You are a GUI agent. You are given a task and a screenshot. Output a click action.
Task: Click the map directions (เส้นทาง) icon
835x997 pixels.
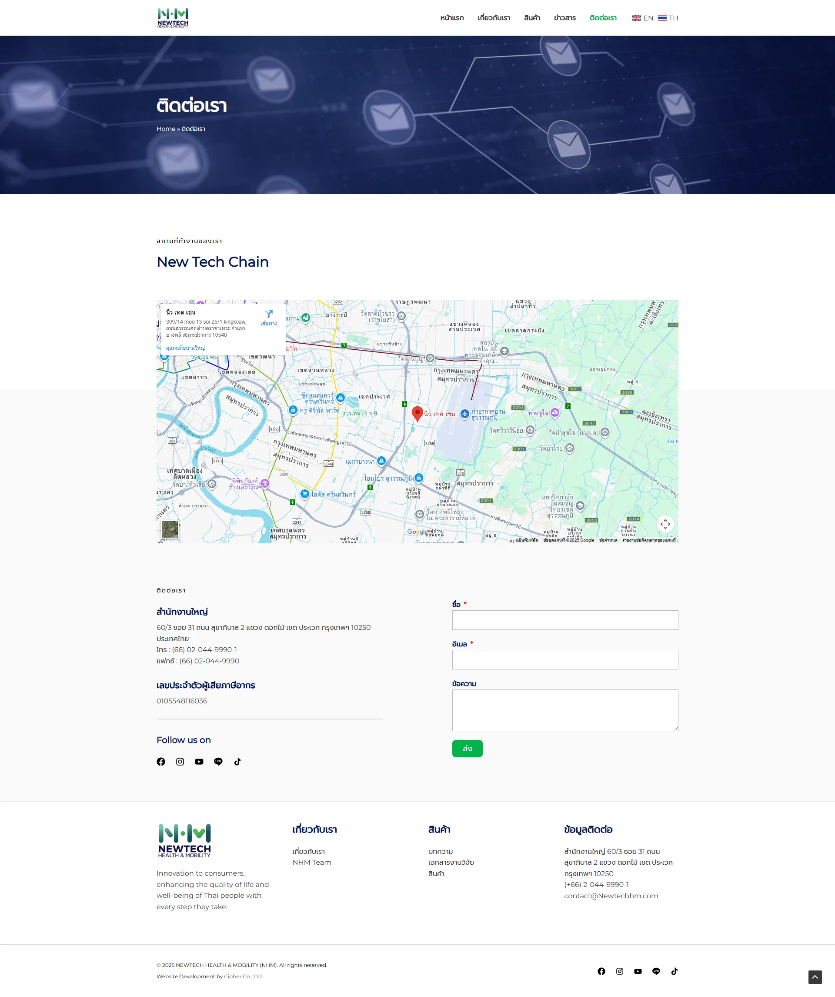(x=269, y=317)
